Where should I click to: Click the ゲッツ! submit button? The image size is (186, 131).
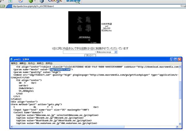tap(90, 55)
